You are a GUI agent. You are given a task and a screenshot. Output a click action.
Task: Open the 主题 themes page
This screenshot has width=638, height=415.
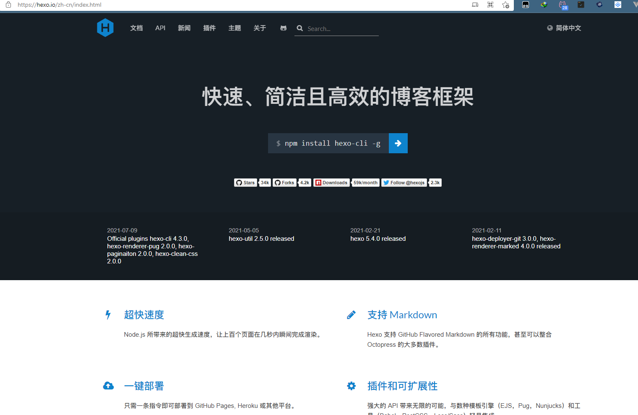click(234, 28)
